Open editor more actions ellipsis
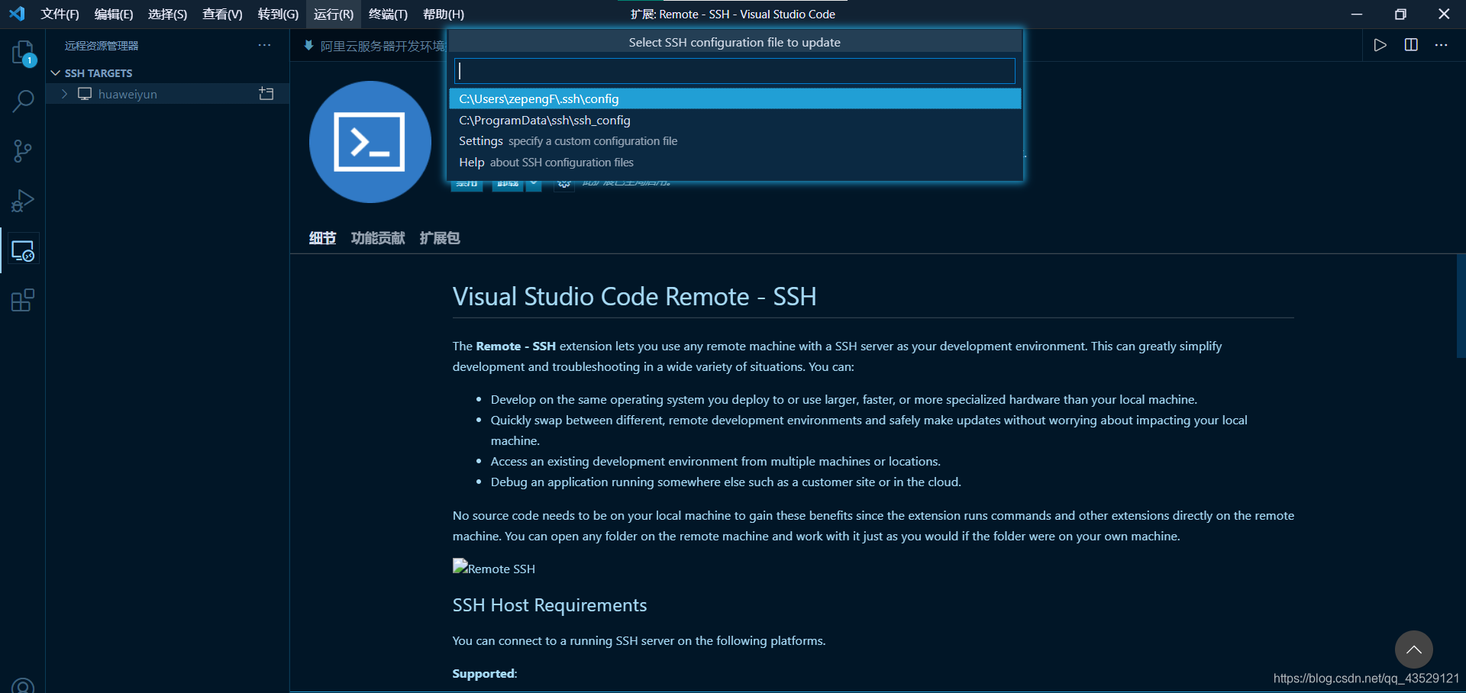1466x693 pixels. pyautogui.click(x=1441, y=45)
